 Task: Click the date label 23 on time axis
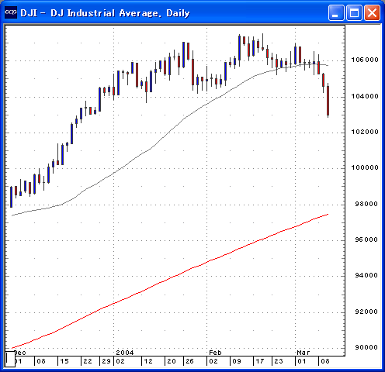coord(279,361)
